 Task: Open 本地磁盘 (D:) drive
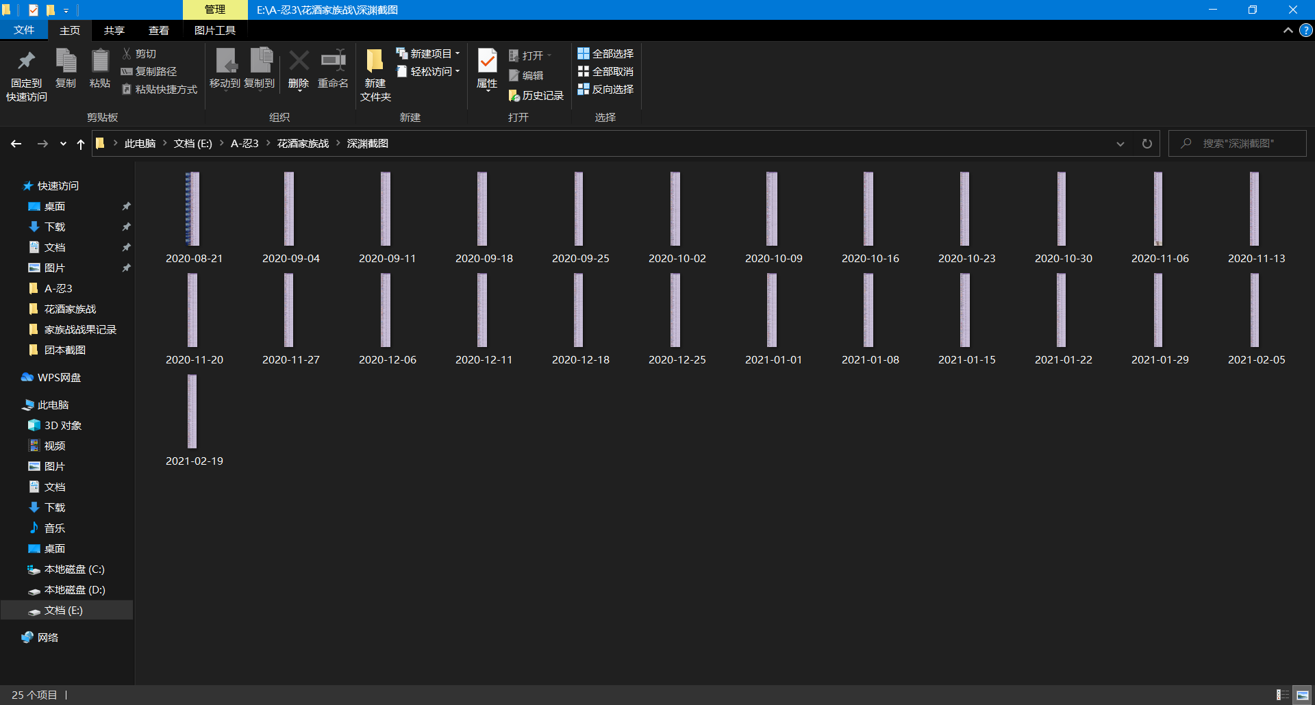pyautogui.click(x=75, y=590)
